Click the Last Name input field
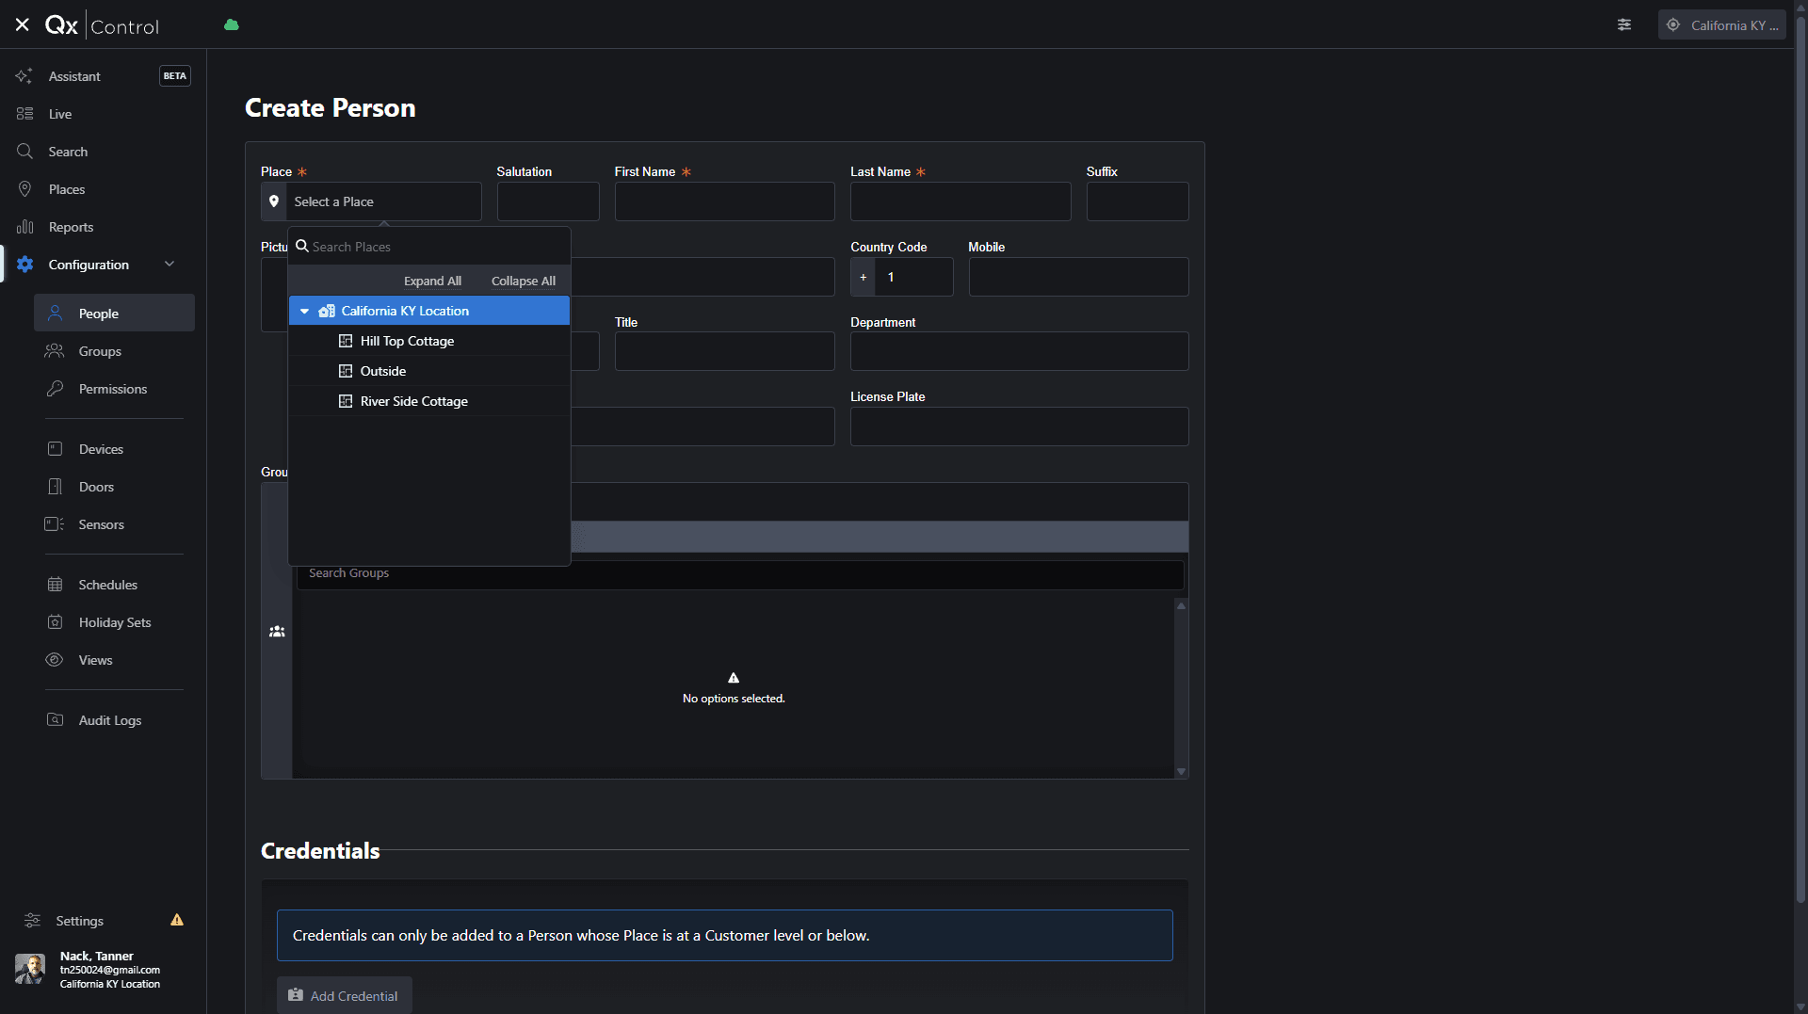 tap(960, 201)
